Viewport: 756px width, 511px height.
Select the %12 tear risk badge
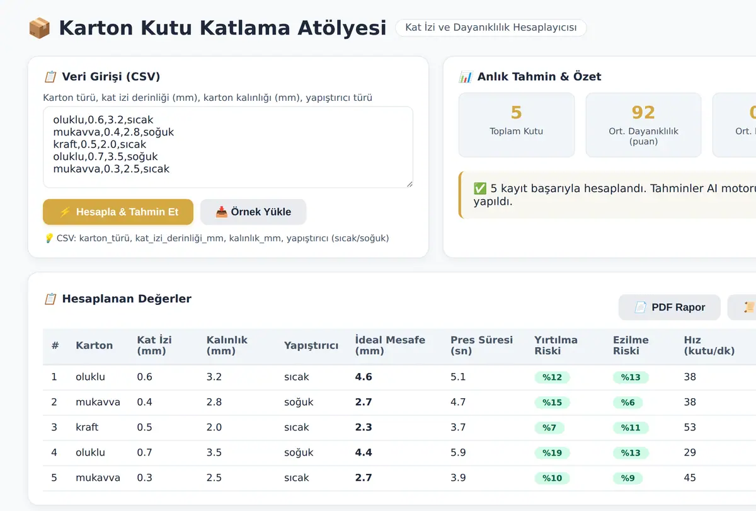(x=552, y=377)
